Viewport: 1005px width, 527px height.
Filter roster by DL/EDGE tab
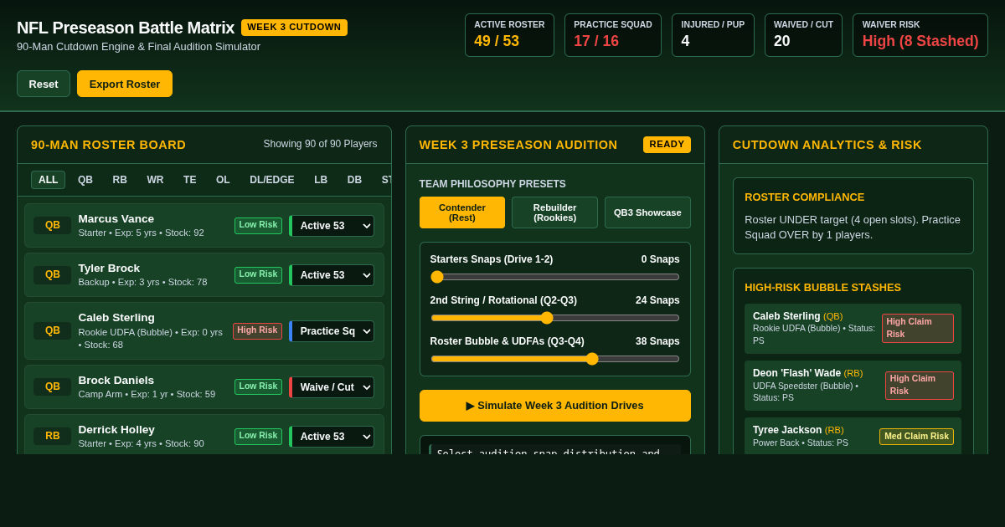(x=272, y=180)
